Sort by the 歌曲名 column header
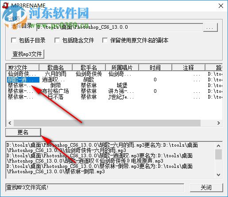This screenshot has width=228, height=197. (56, 68)
